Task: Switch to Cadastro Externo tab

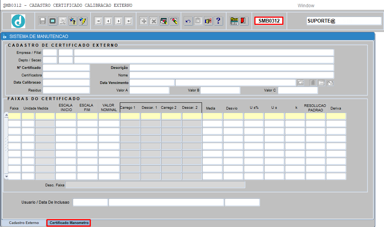Action: [24, 223]
